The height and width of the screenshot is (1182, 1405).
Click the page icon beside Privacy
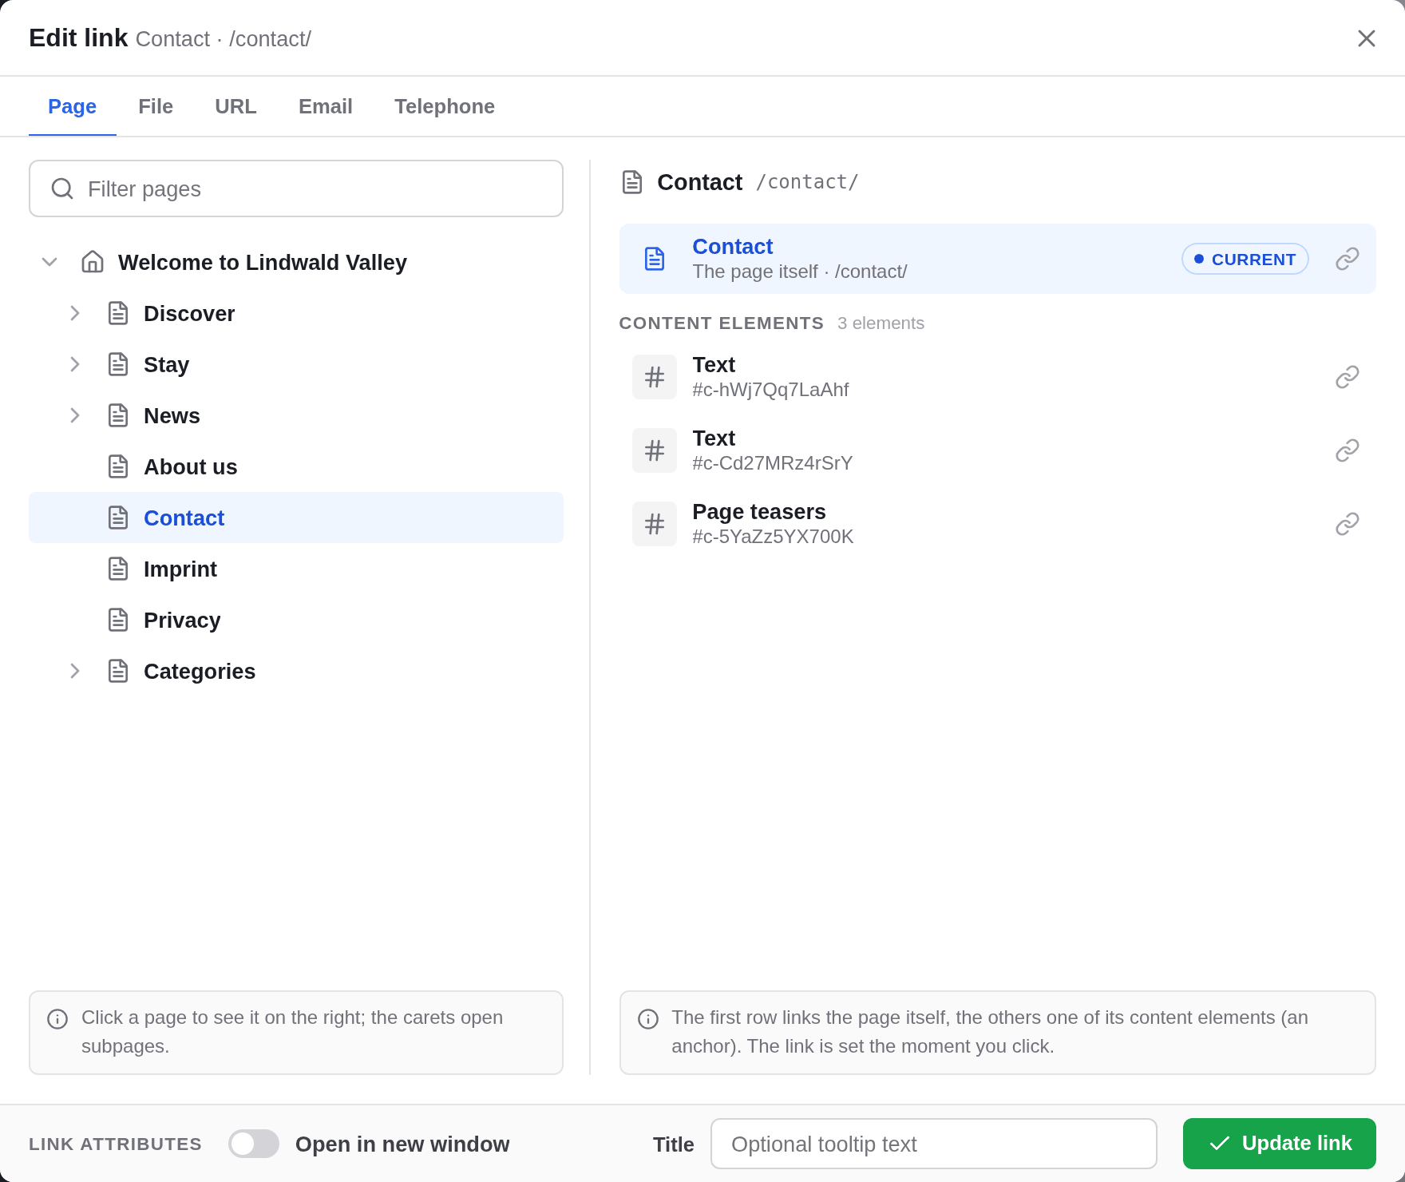118,620
